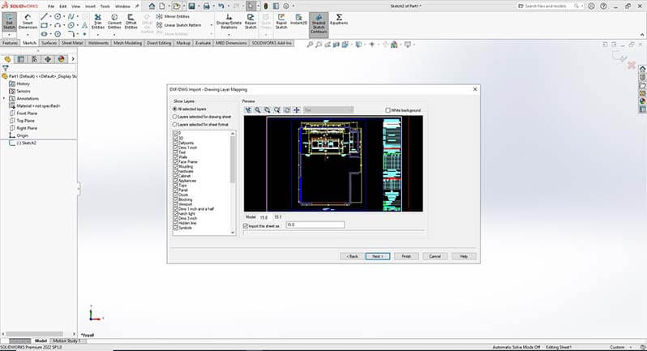Pick the Offset Entities tool
647x351 pixels.
tap(131, 21)
